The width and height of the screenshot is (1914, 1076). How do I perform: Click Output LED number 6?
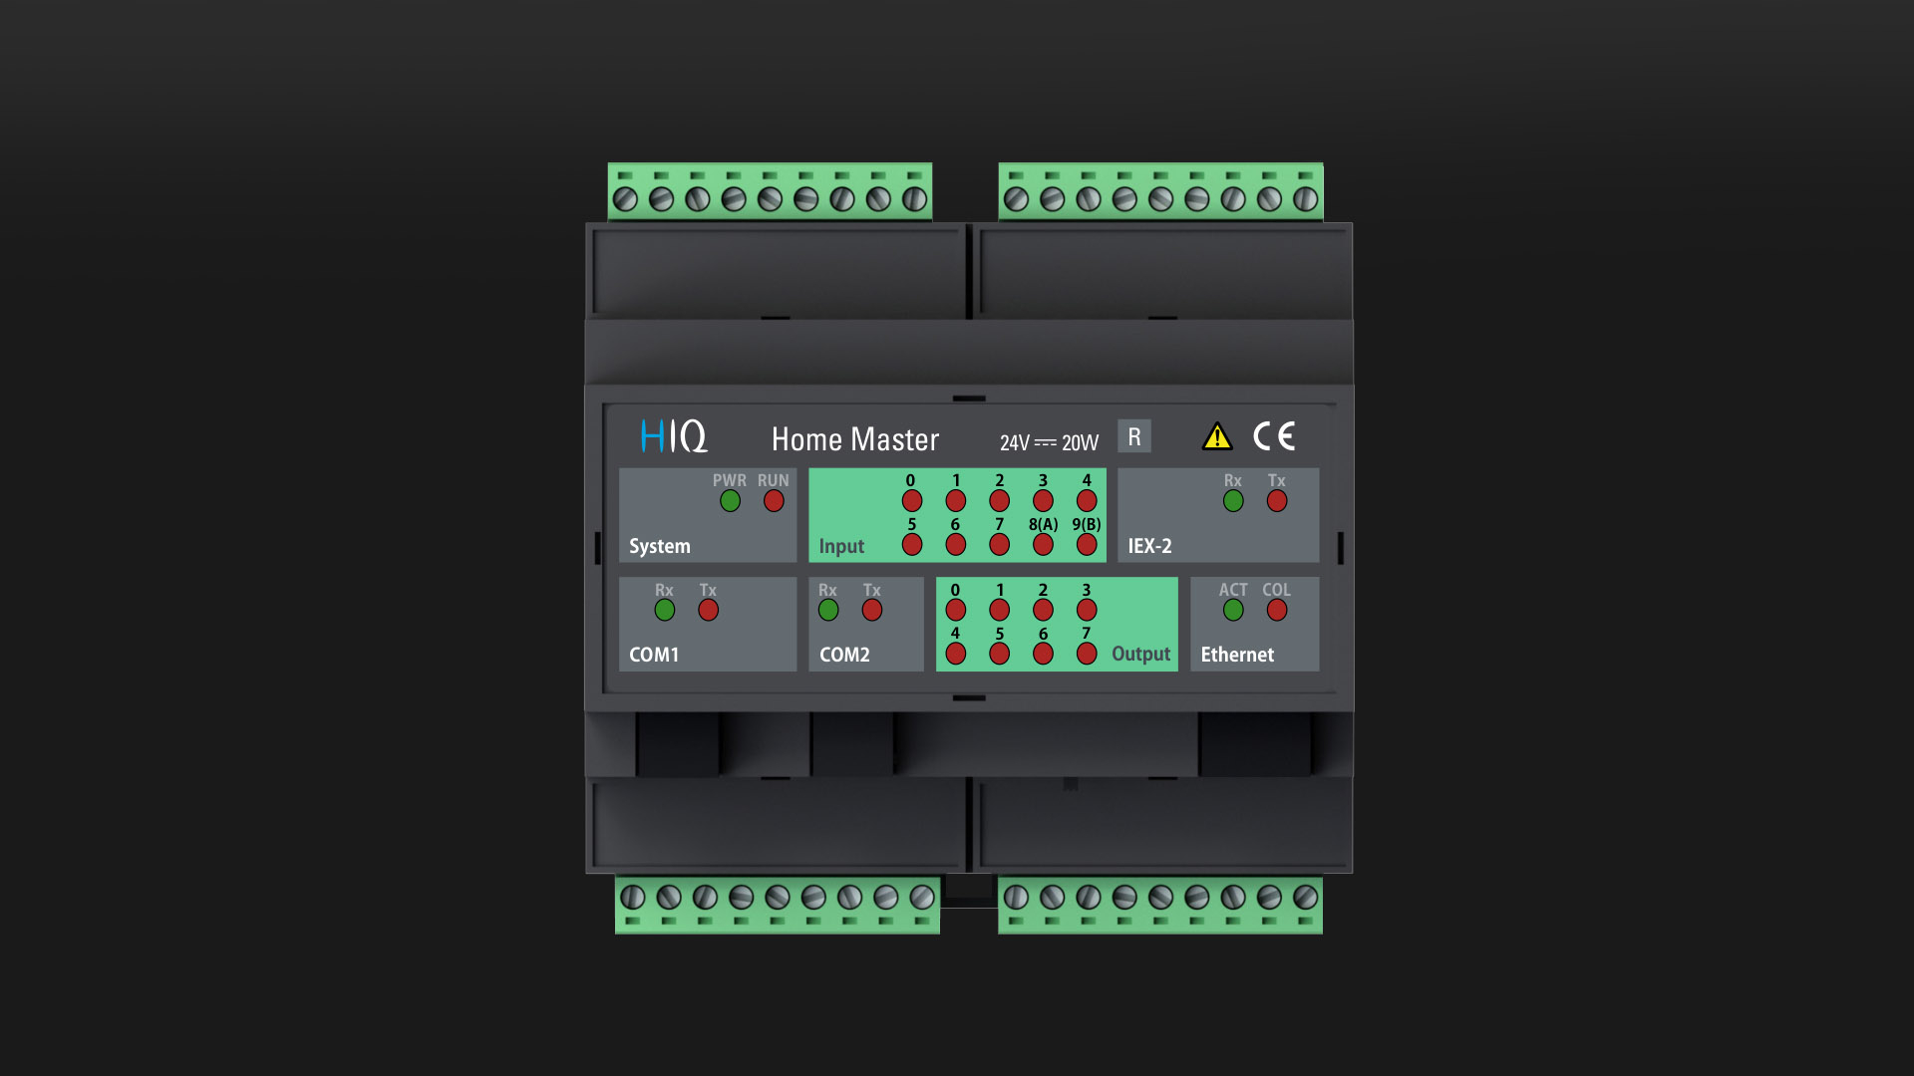pyautogui.click(x=1044, y=654)
